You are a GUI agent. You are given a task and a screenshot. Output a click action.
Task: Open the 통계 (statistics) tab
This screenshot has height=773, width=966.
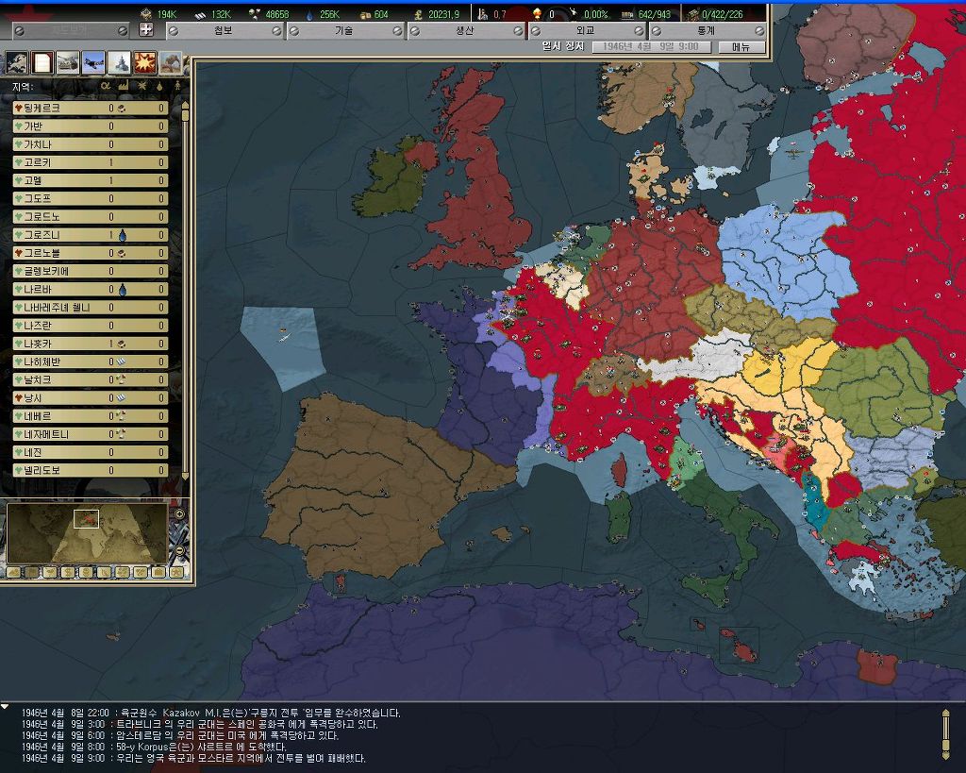(708, 30)
